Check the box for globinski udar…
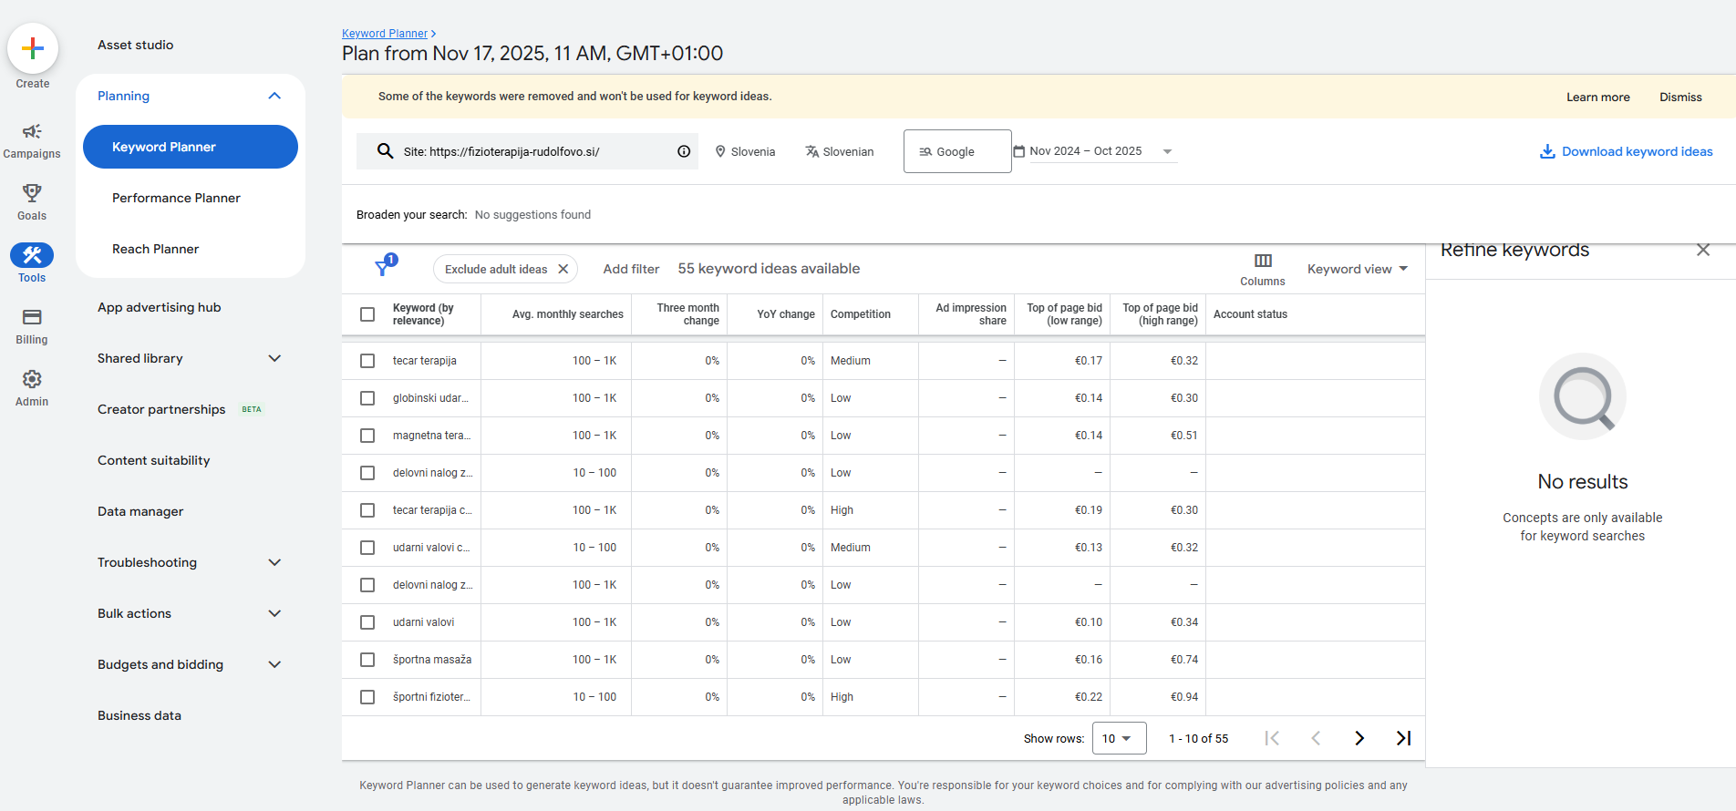 (x=367, y=398)
